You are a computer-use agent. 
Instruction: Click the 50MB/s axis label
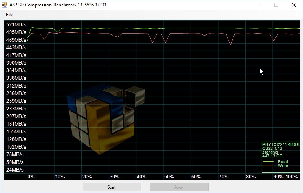(x=15, y=162)
